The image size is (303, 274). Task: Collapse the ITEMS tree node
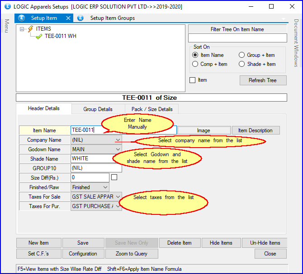(x=22, y=29)
